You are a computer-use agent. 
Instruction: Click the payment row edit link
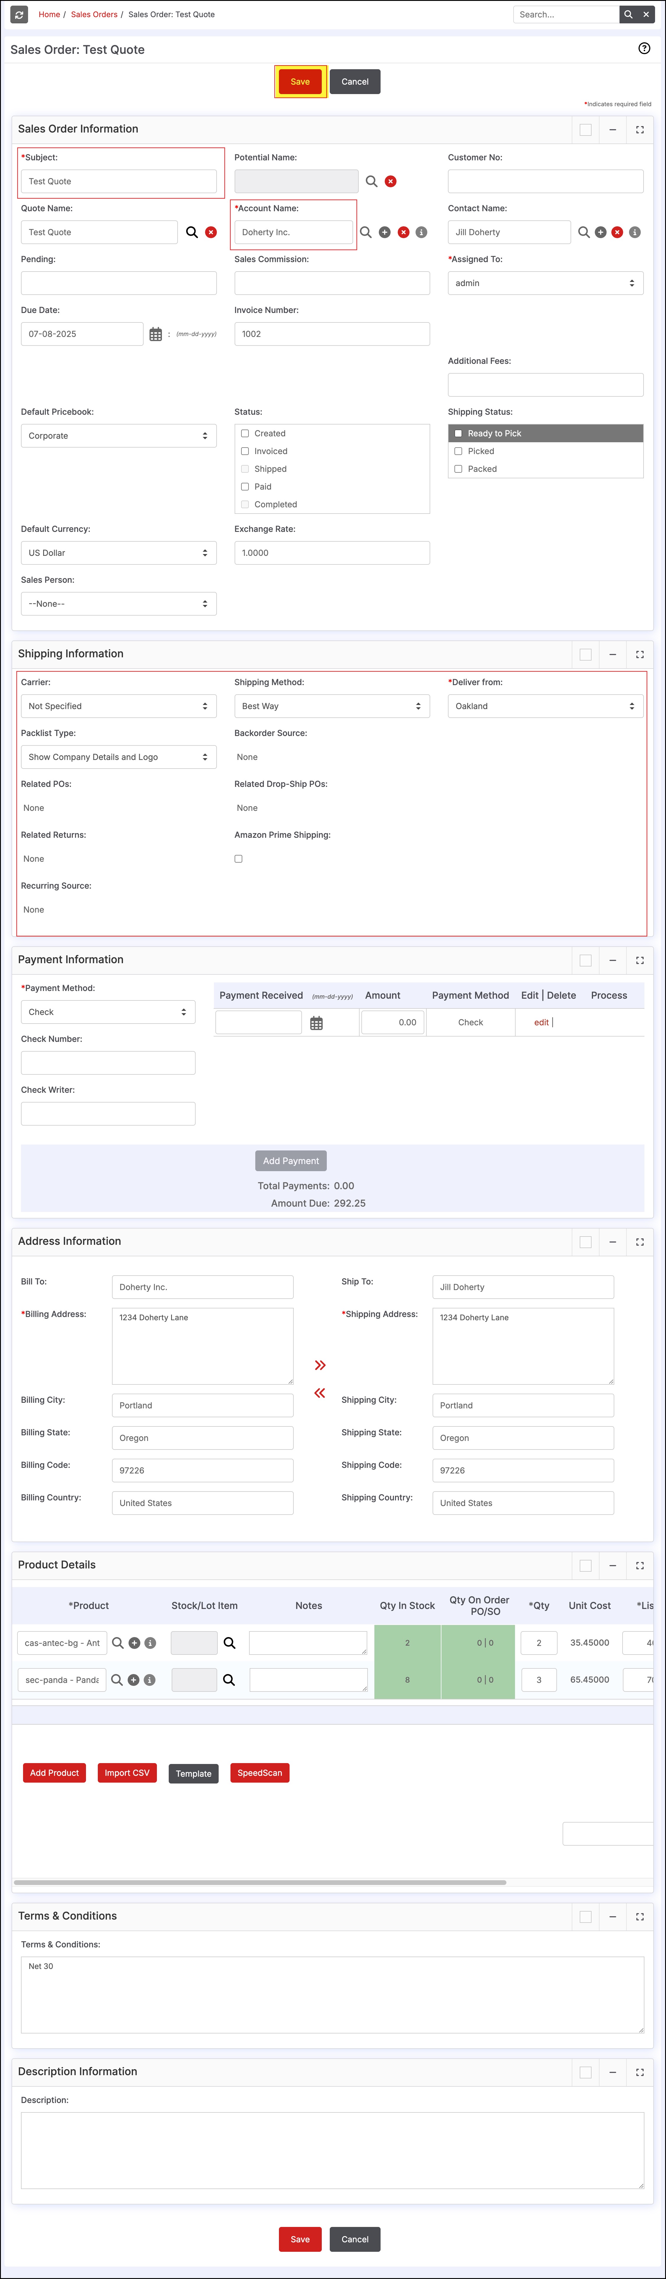(x=541, y=1023)
